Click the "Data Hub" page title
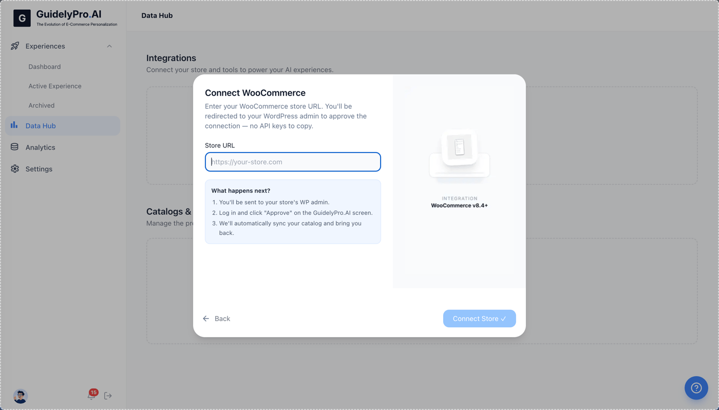This screenshot has width=719, height=410. tap(157, 15)
